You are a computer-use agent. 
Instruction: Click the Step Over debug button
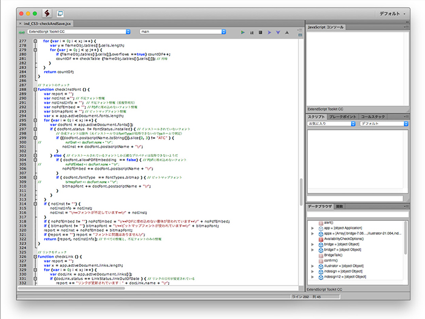(x=270, y=32)
